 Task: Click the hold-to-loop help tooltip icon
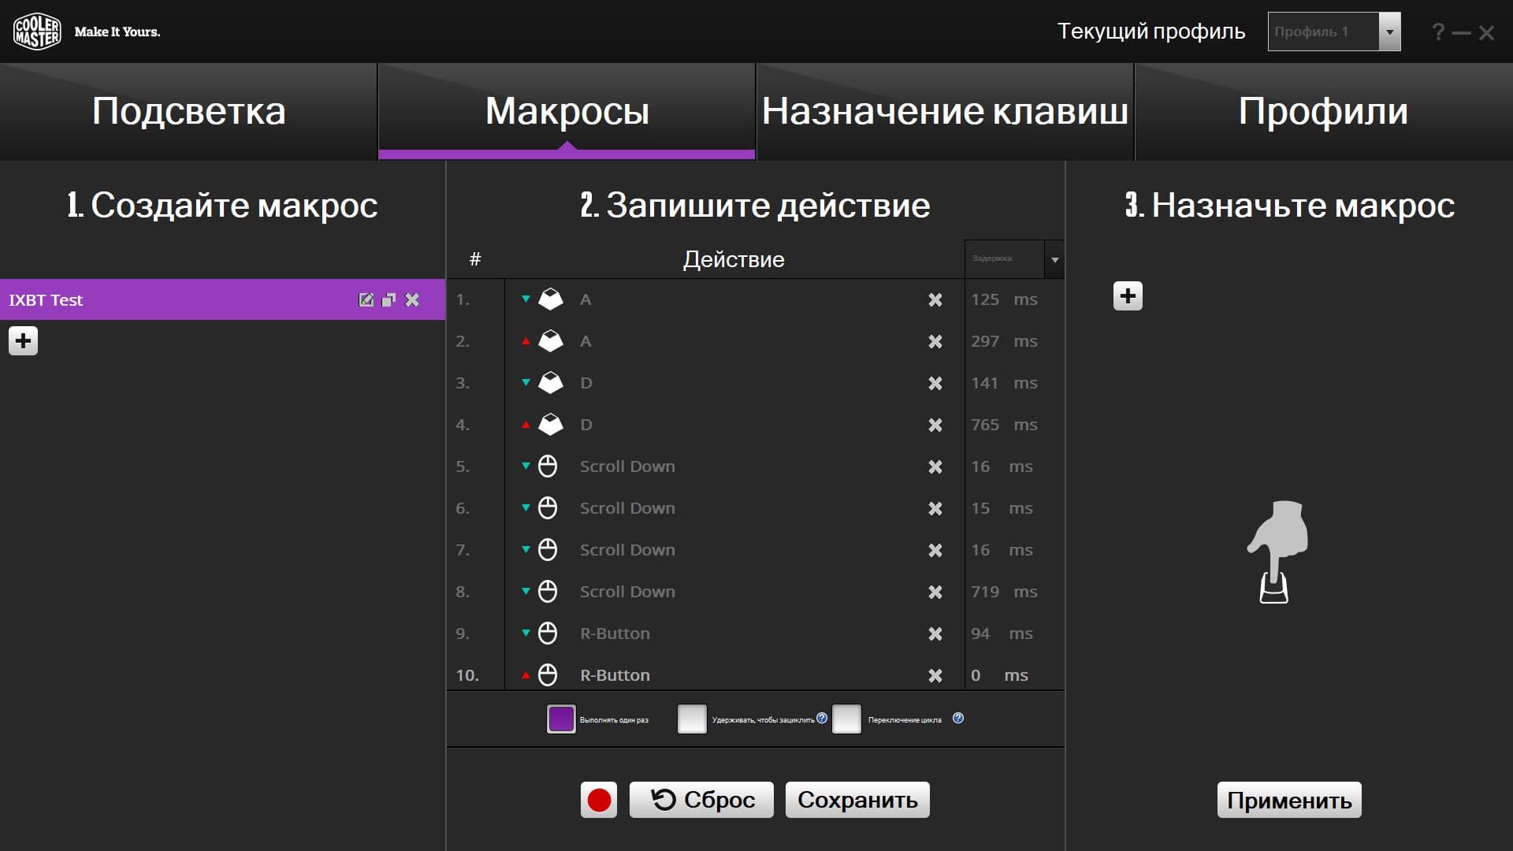click(x=822, y=718)
